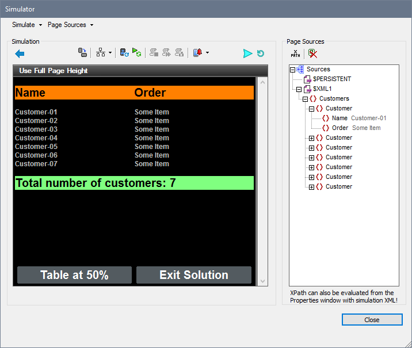This screenshot has height=348, width=412.
Task: Click the device rotate icon in simulation toolbar
Action: click(82, 53)
